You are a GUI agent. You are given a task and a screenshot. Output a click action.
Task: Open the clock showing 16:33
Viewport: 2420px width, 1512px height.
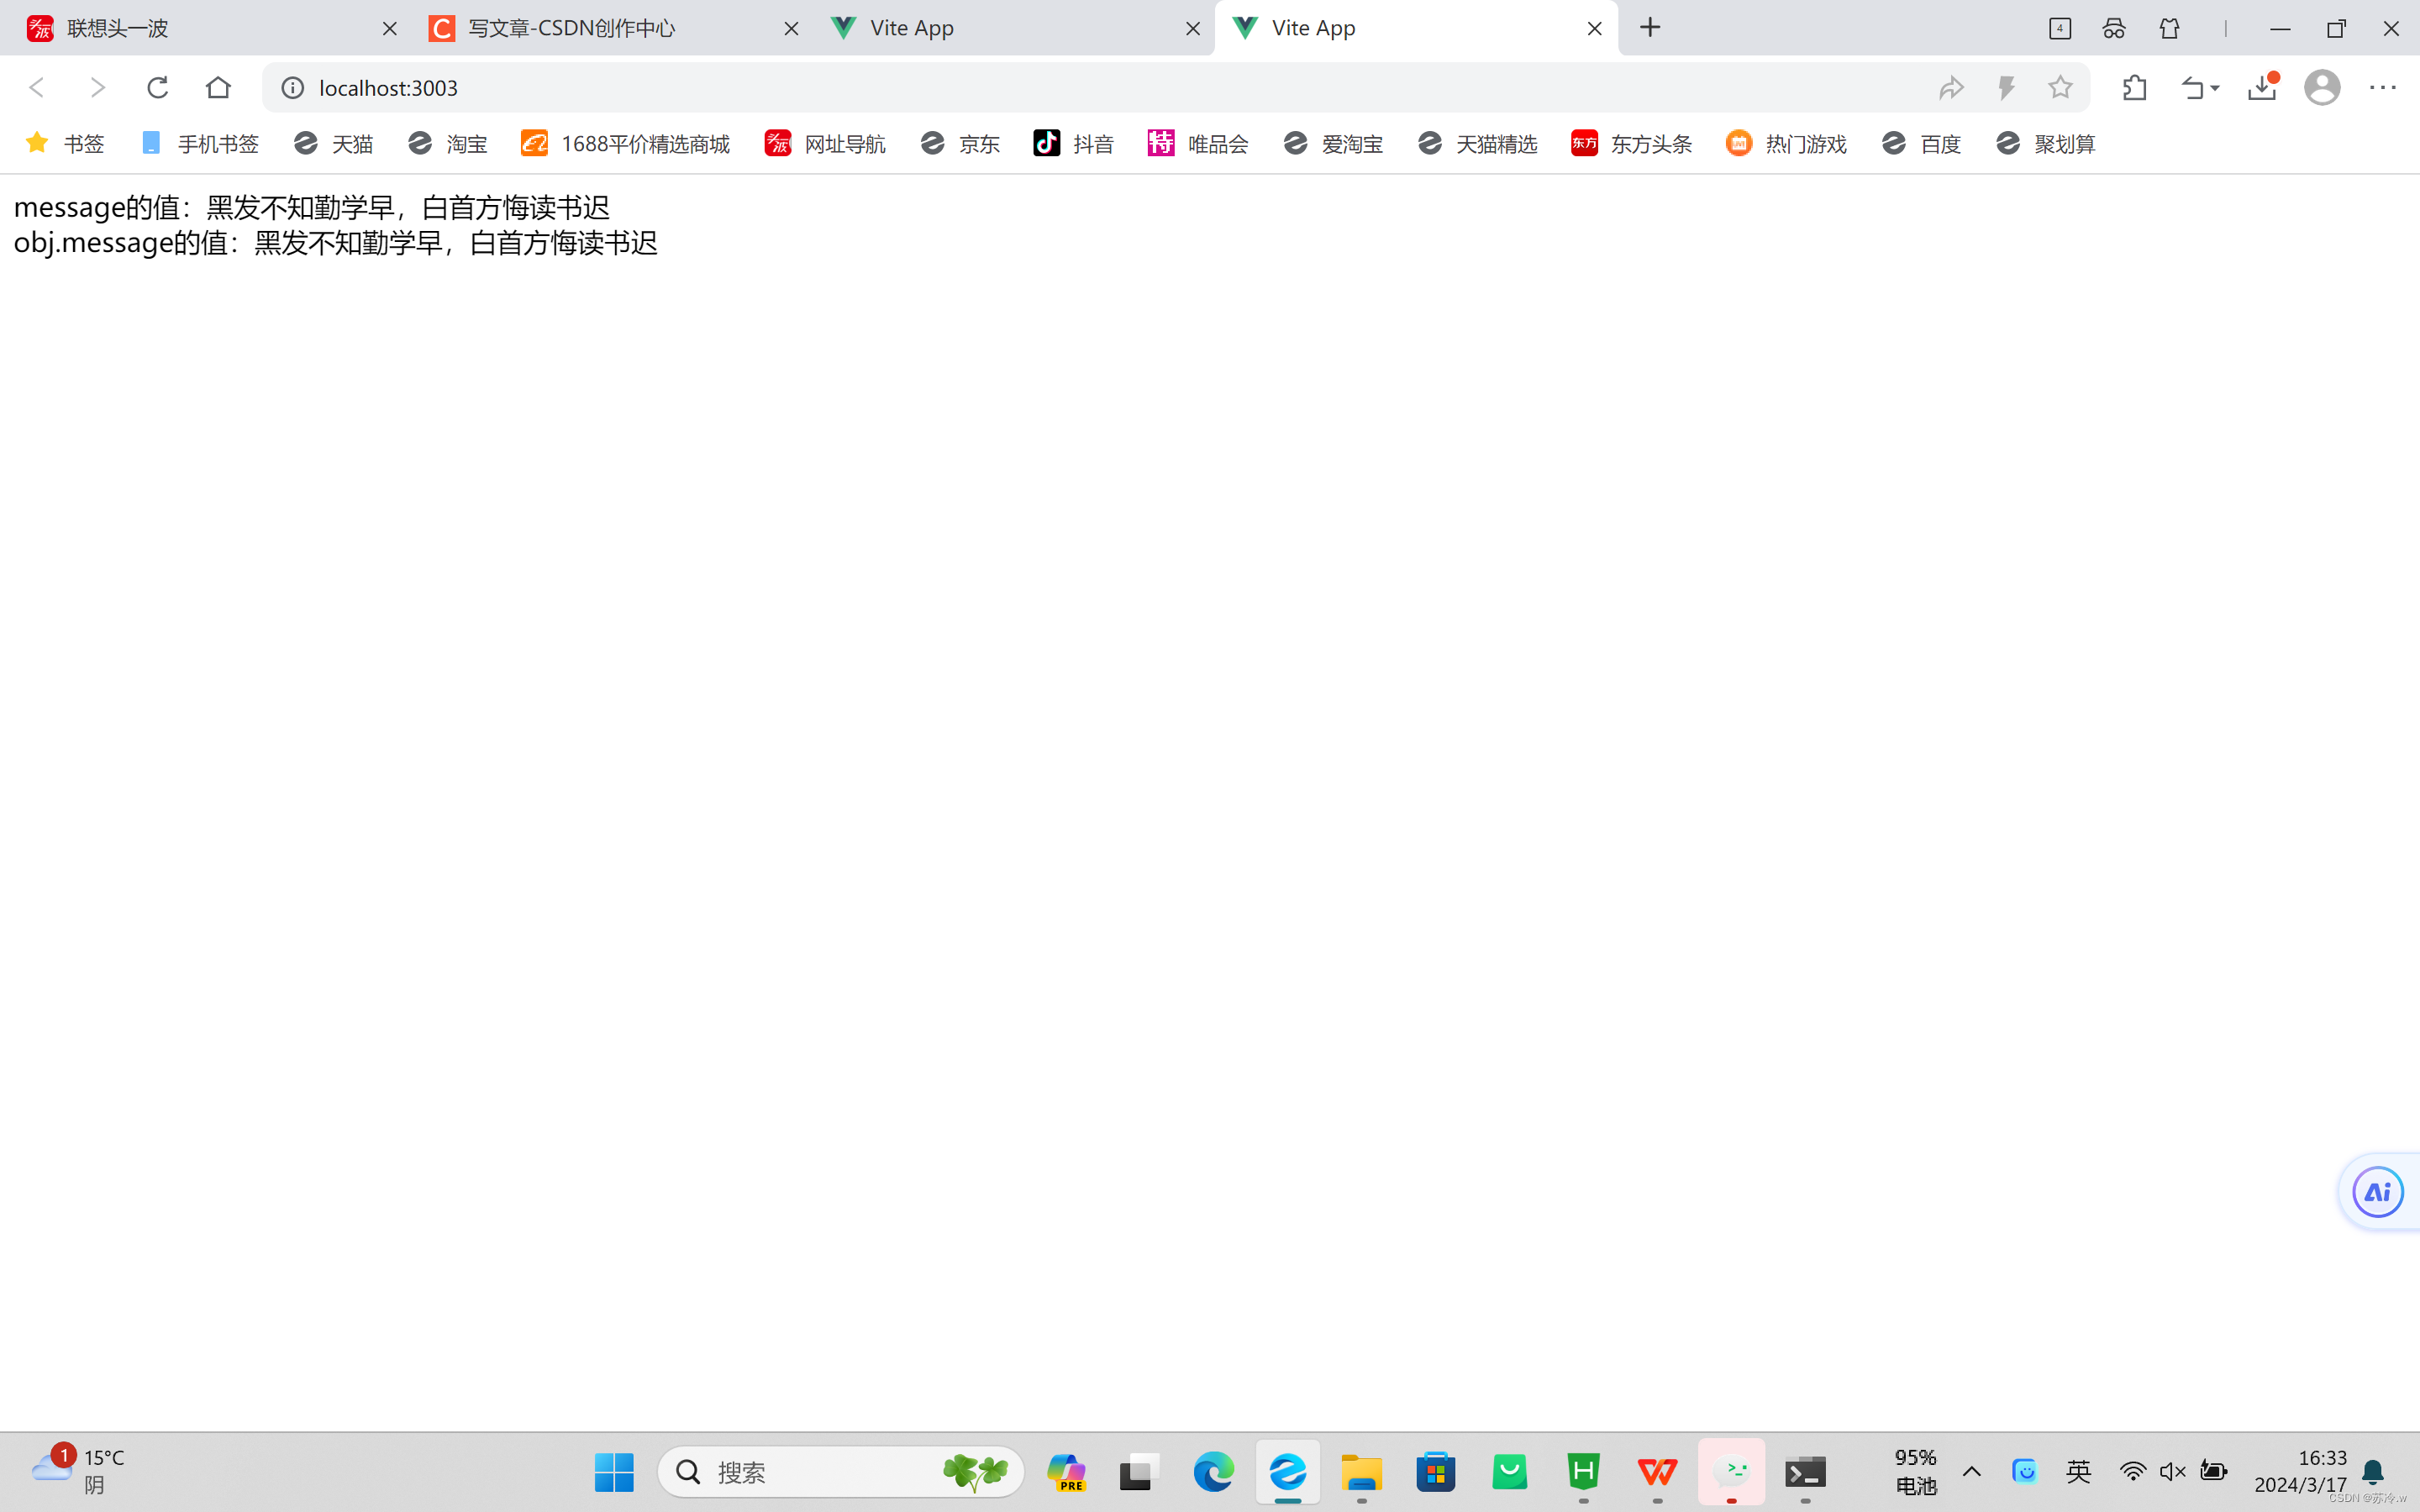(x=2301, y=1471)
